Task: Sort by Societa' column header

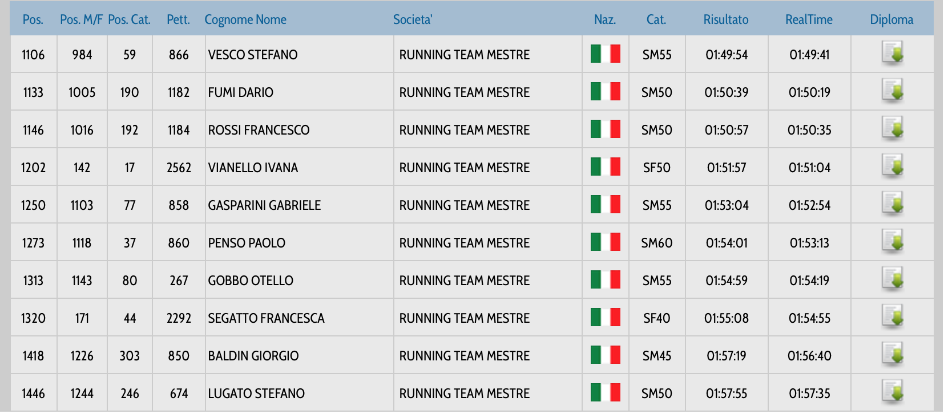Action: pos(413,19)
